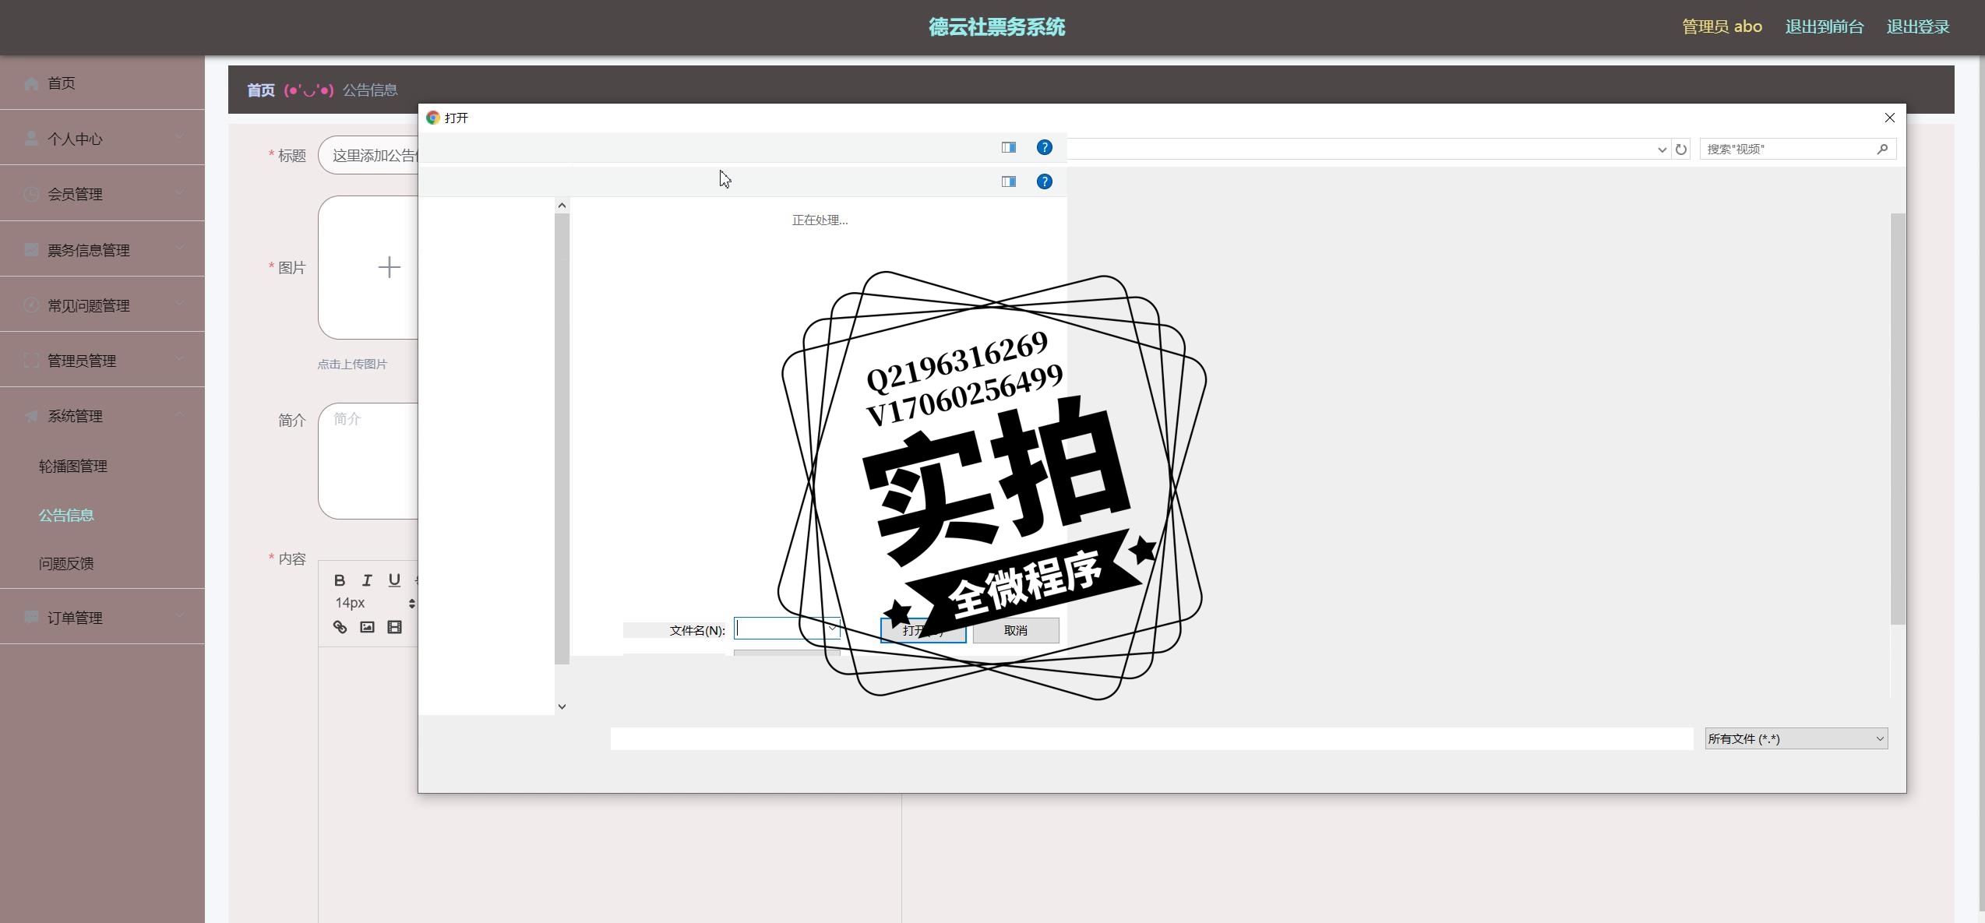
Task: Open the 票务信息管理 sidebar menu
Action: [x=102, y=250]
